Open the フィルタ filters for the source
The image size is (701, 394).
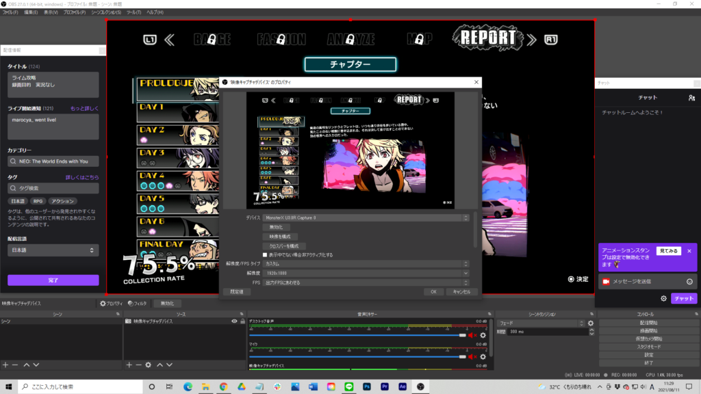click(x=137, y=303)
